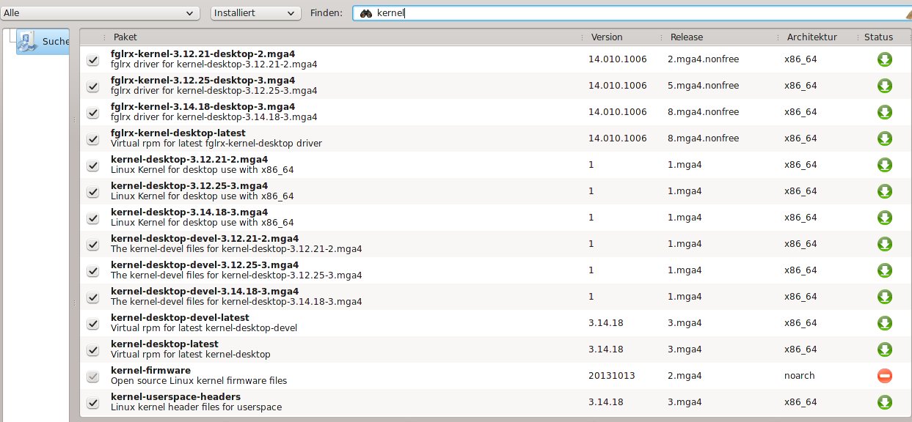This screenshot has height=422, width=912.
Task: Click status icon for kernel-desktop-devel-3.12.21-2.mga4
Action: (885, 244)
